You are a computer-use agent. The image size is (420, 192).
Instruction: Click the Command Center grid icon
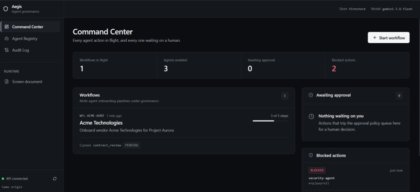click(7, 27)
